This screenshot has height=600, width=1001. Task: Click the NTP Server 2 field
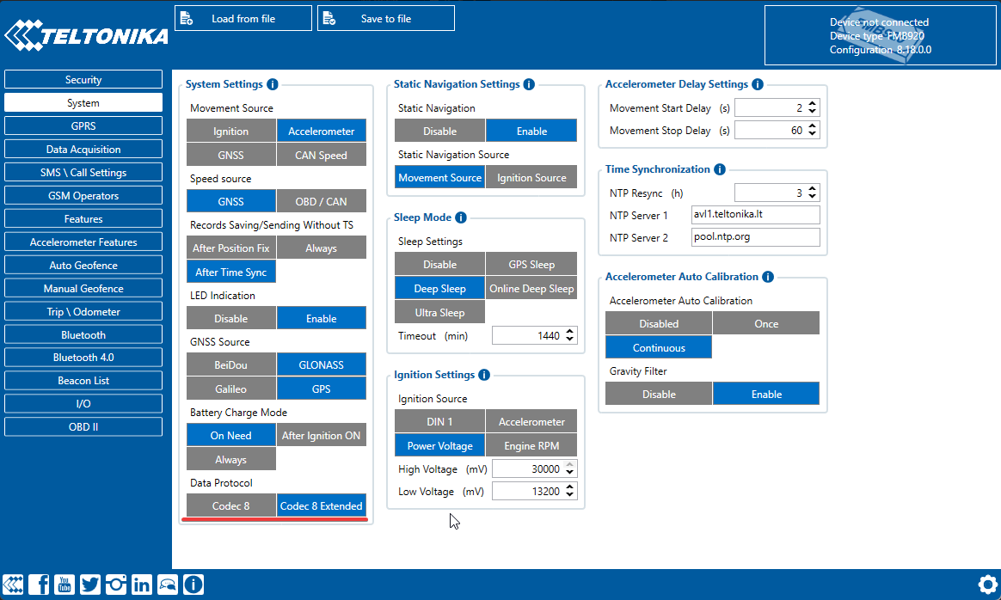[755, 236]
